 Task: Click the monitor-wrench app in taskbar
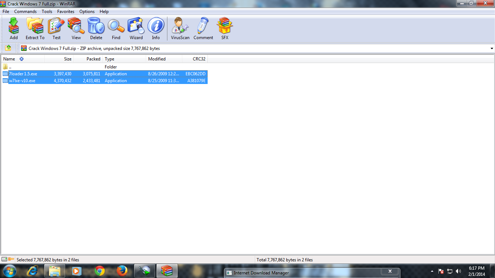[x=145, y=271]
